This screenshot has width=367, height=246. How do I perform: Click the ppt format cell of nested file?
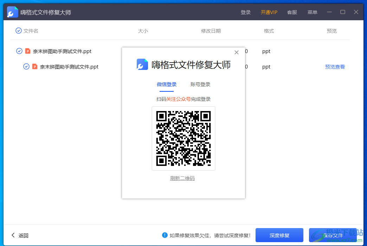pos(266,67)
